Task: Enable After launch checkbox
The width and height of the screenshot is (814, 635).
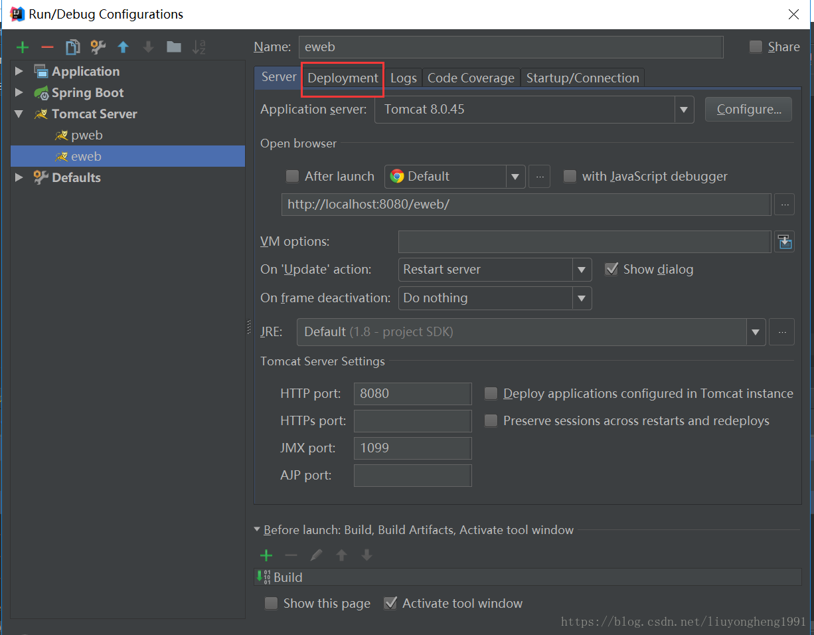Action: (292, 176)
